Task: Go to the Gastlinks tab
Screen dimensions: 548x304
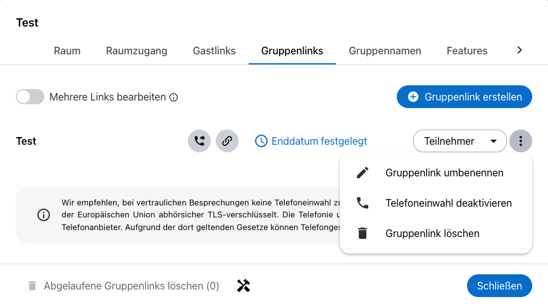Action: point(215,51)
